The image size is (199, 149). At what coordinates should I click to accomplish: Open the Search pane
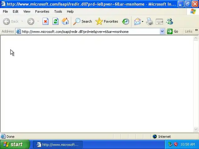(82, 21)
